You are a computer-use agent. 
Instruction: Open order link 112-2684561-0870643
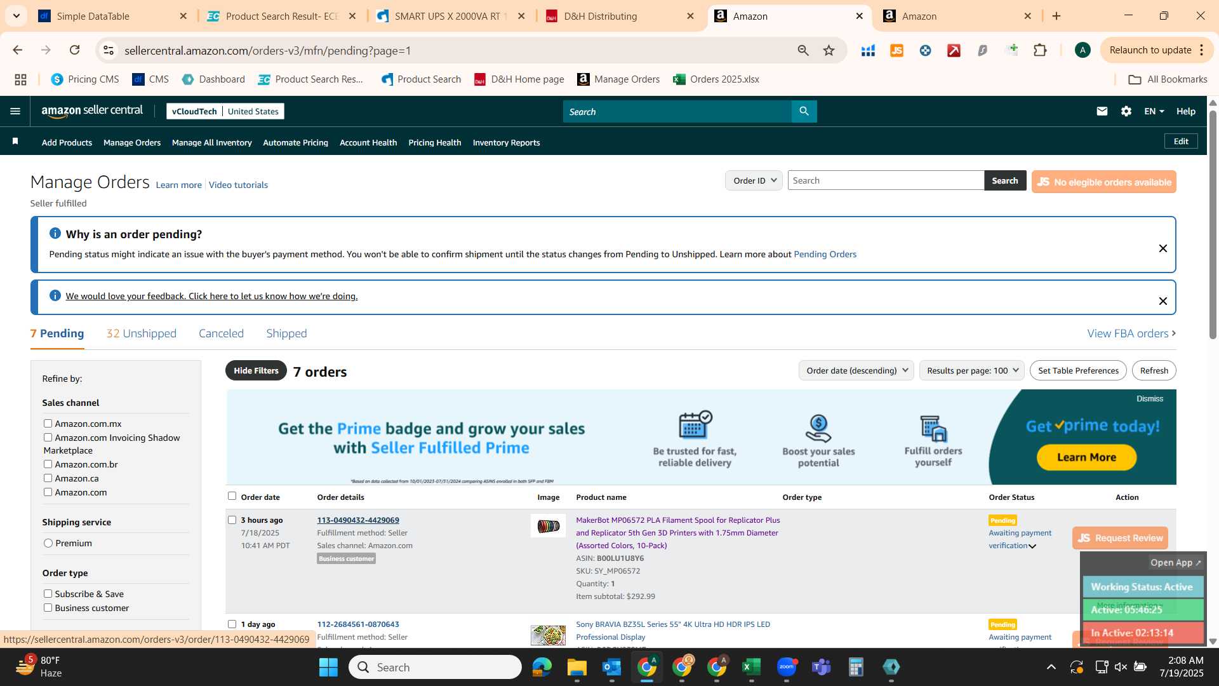358,624
